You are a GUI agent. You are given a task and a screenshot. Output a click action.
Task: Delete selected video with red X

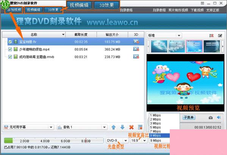pos(131,127)
